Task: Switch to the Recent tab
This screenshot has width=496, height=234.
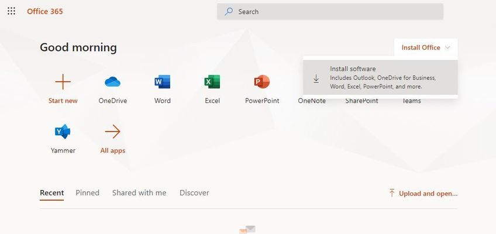Action: pyautogui.click(x=52, y=193)
